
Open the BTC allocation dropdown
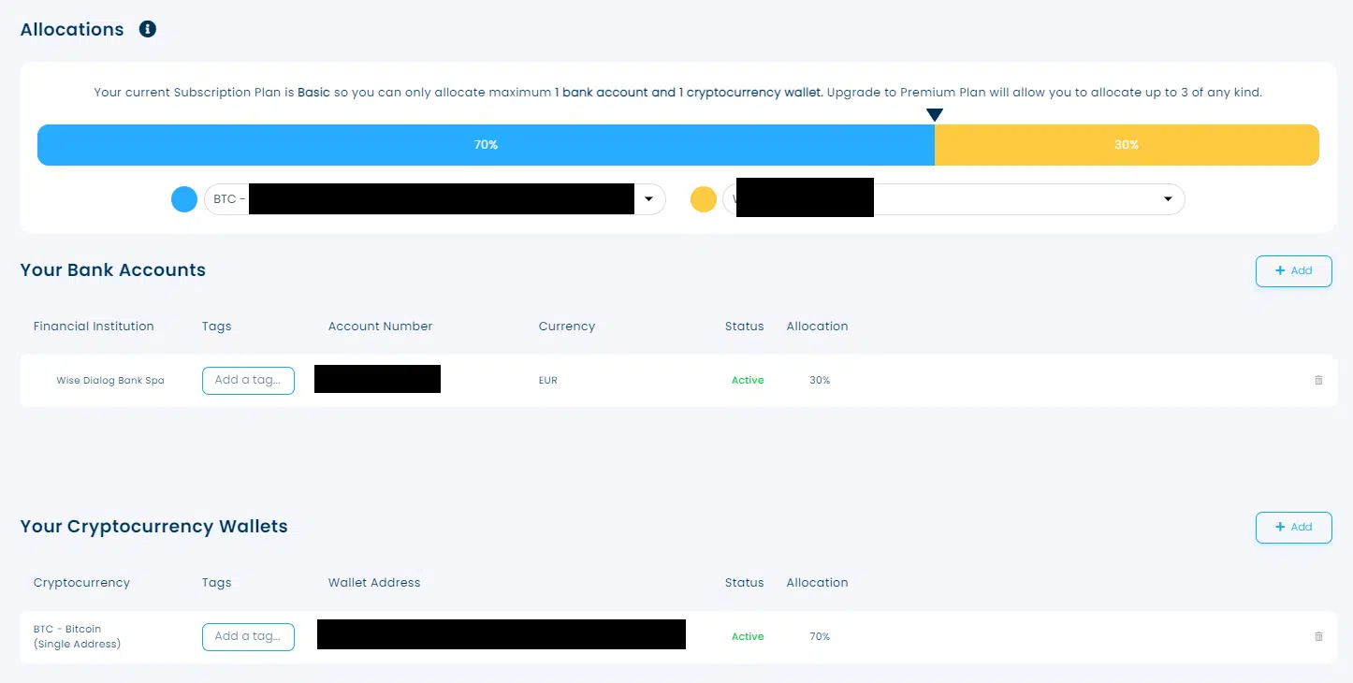647,199
